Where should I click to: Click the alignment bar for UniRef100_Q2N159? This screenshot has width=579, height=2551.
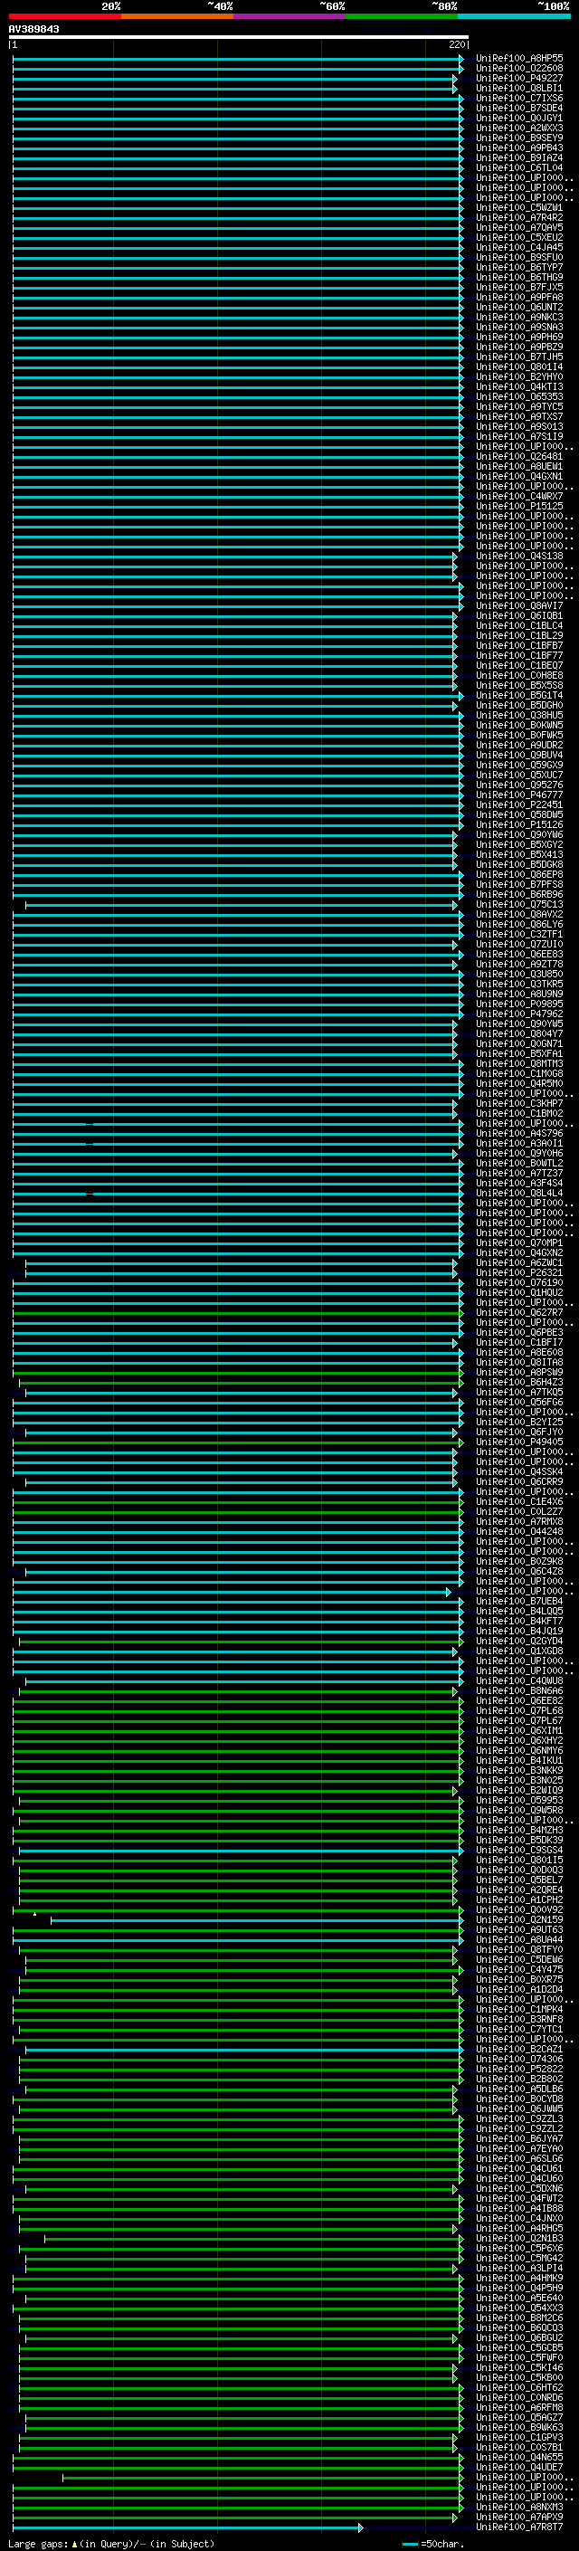coord(256,1920)
